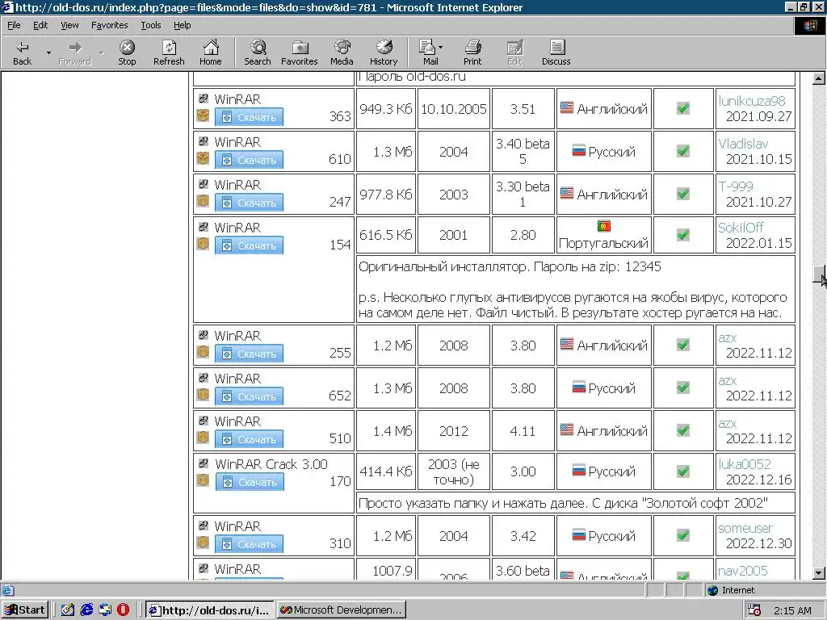Click the system tray clock 2:15 AM
Image resolution: width=827 pixels, height=620 pixels.
(x=792, y=610)
